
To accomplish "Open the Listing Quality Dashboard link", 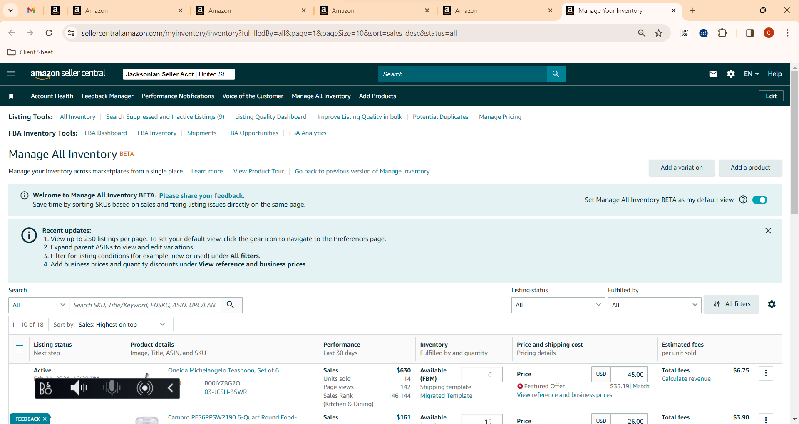I will (x=271, y=117).
